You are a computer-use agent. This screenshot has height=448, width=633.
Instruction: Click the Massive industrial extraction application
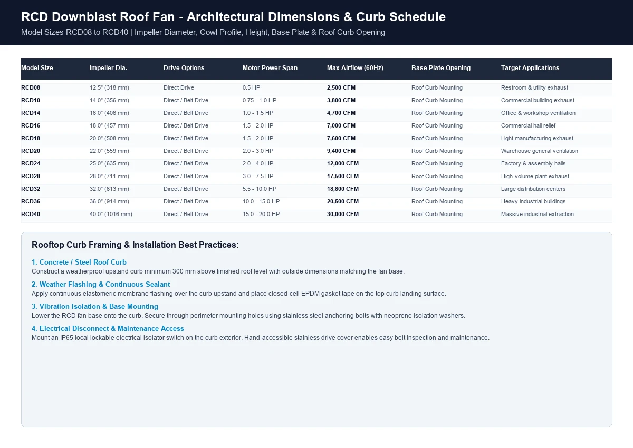pyautogui.click(x=538, y=214)
